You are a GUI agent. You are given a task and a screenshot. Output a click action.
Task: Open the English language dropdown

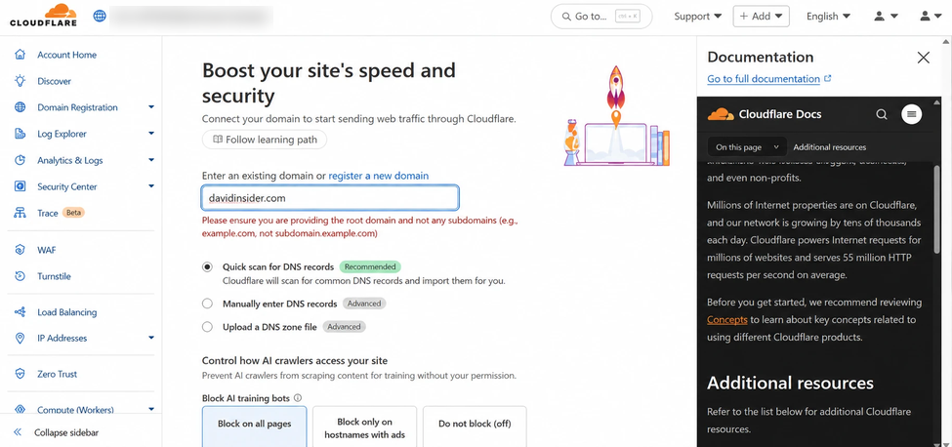[828, 17]
